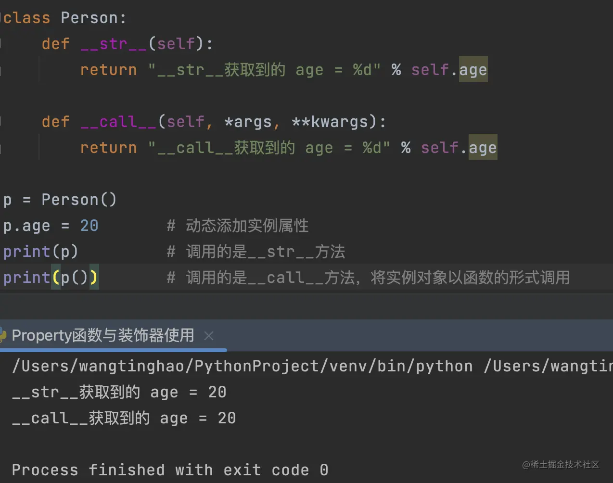This screenshot has width=613, height=483.
Task: Click the Python icon on the run tab
Action: [x=2, y=335]
